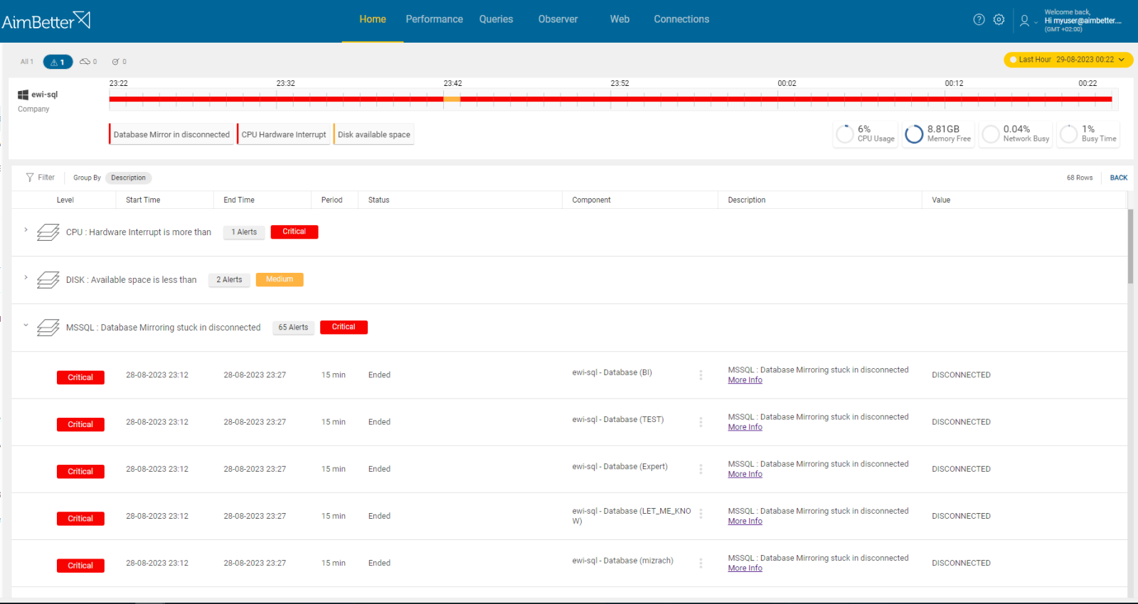The width and height of the screenshot is (1138, 604).
Task: Open More Info for Database (Expert) alert
Action: (745, 474)
